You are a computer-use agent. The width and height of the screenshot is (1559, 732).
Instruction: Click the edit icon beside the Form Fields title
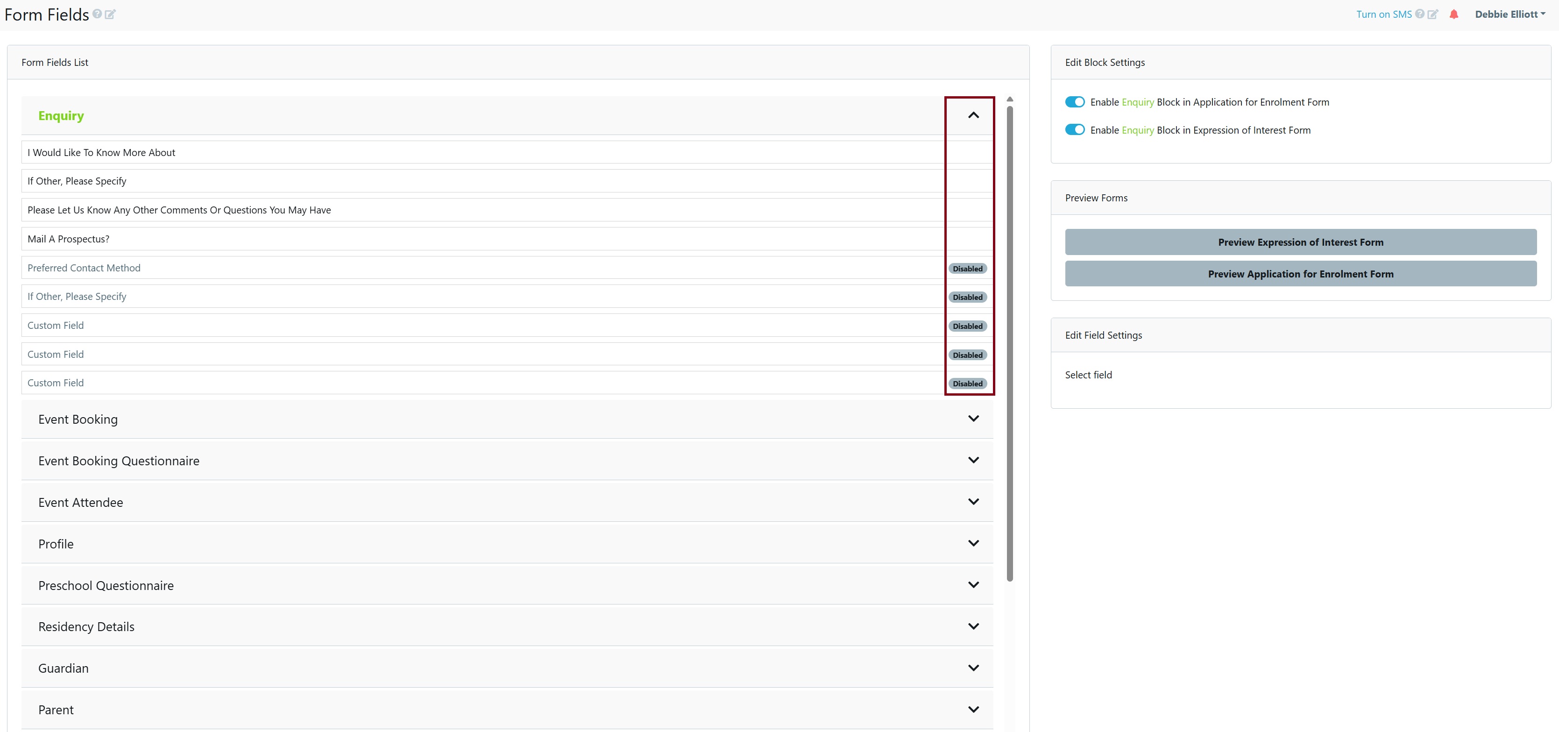pyautogui.click(x=110, y=14)
